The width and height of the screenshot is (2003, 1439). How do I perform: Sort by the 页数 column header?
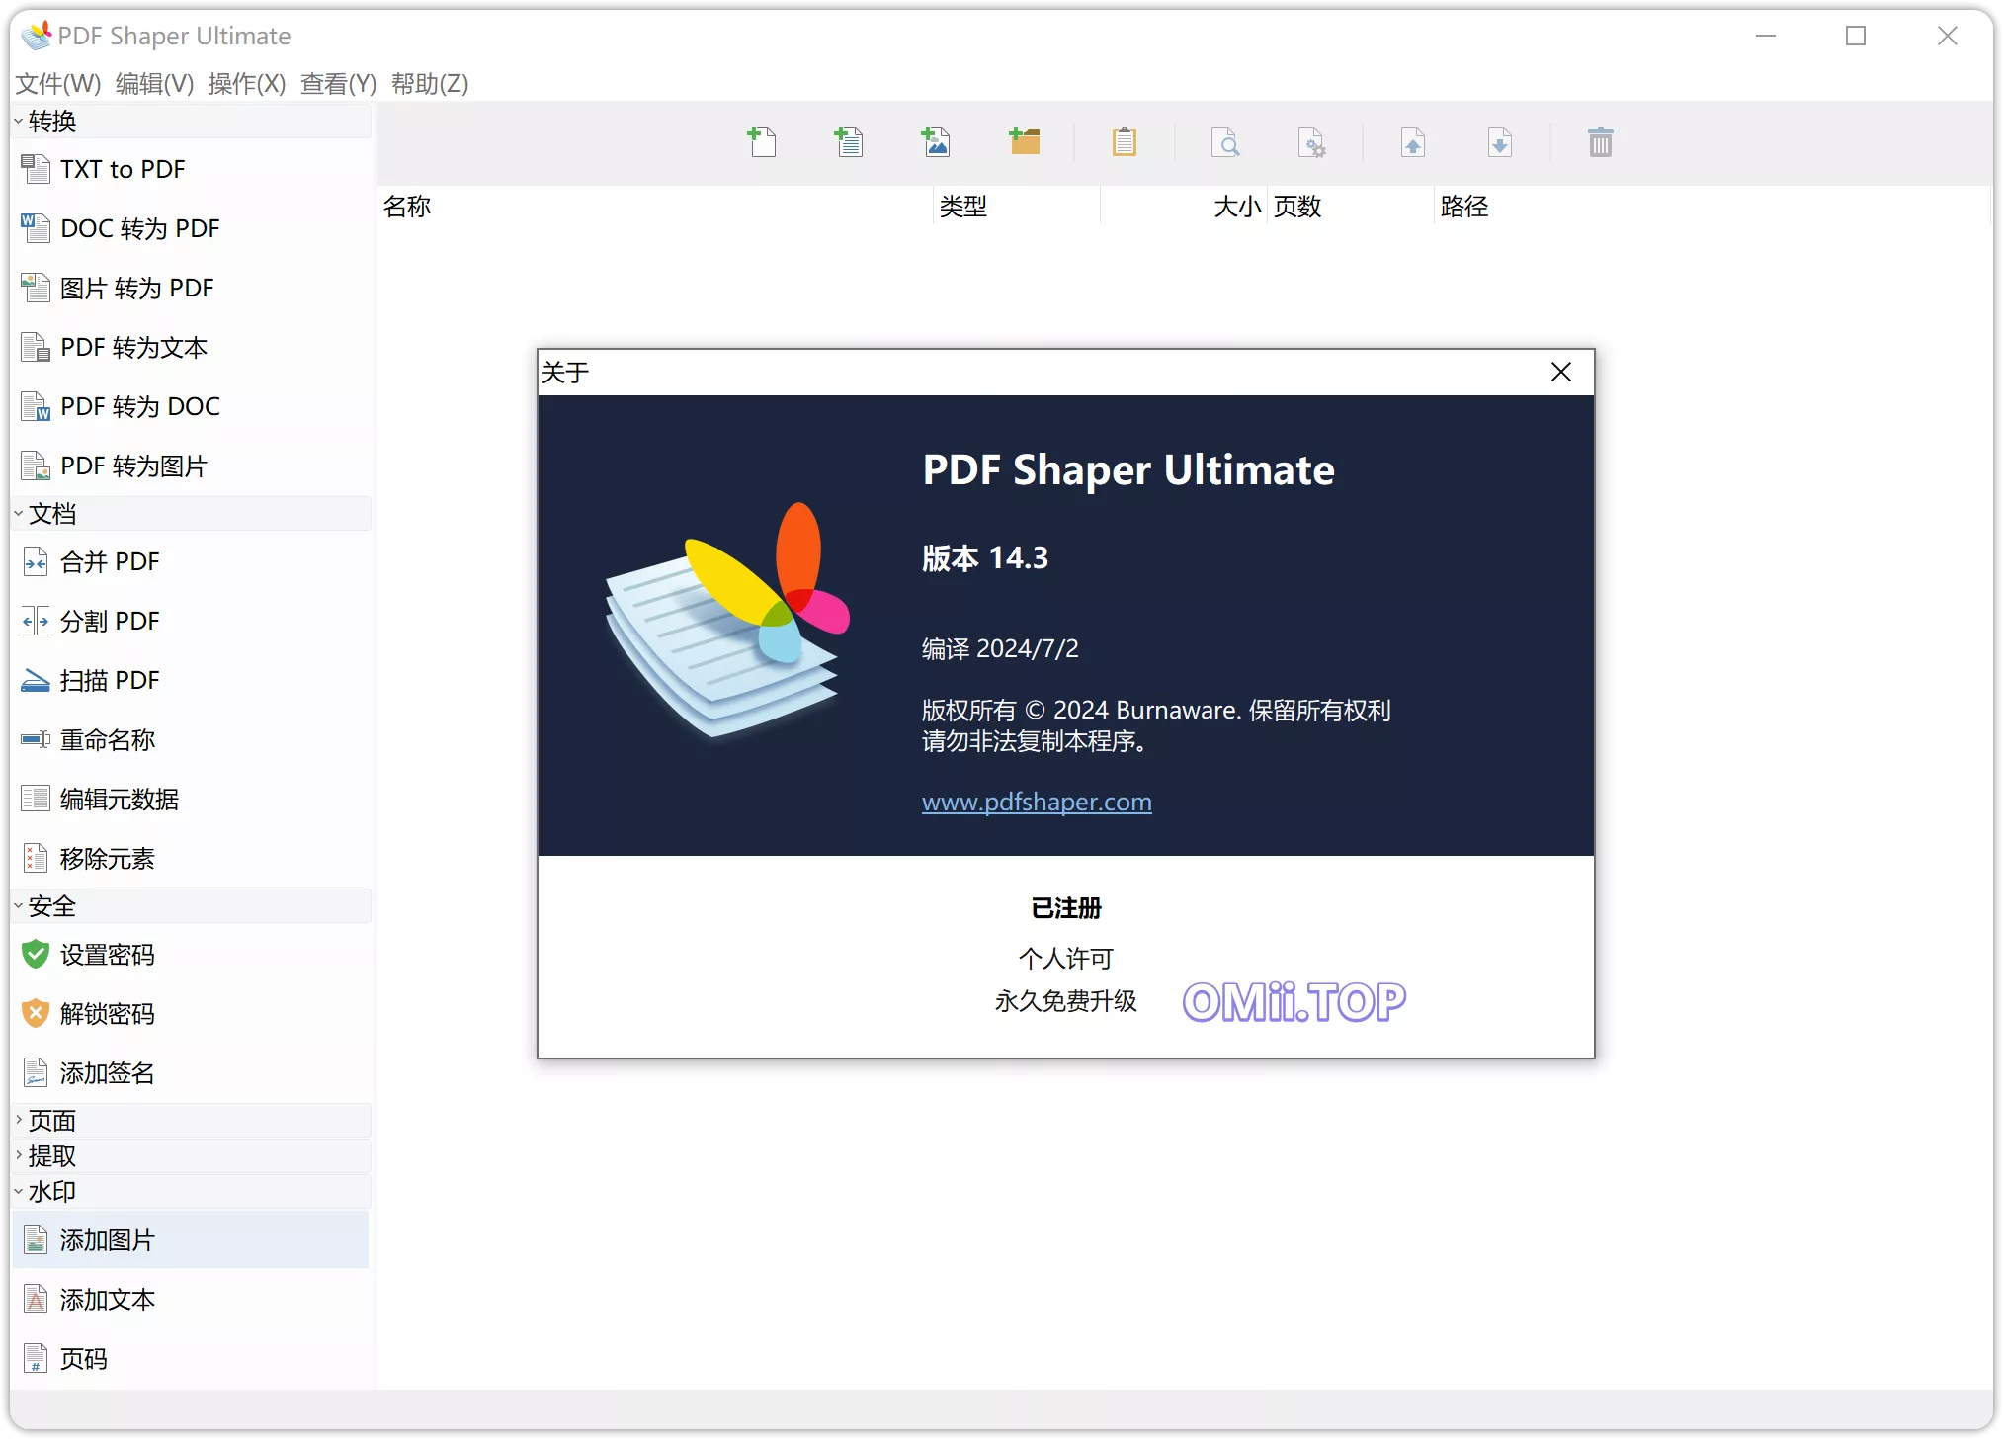[x=1351, y=207]
